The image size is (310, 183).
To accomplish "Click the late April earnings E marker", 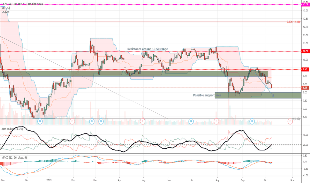I will click(142, 121).
